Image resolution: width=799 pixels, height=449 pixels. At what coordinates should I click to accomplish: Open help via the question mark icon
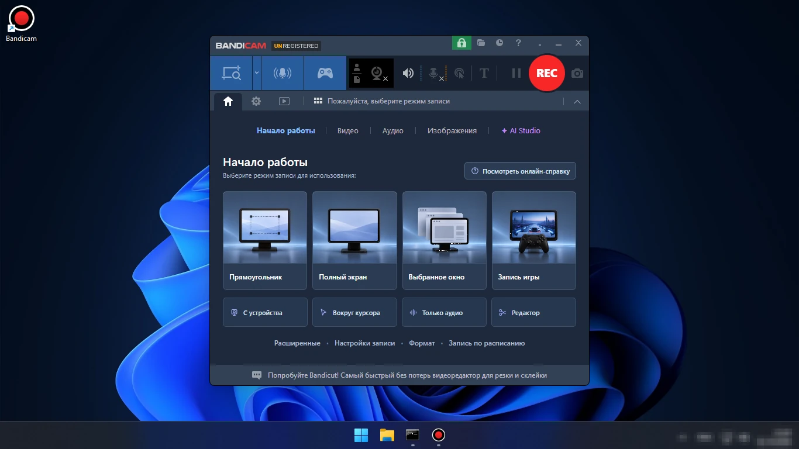click(x=518, y=43)
